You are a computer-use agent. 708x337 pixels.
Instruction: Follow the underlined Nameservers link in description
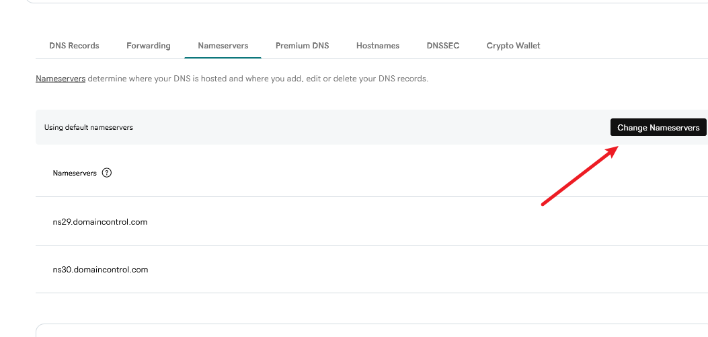(61, 79)
